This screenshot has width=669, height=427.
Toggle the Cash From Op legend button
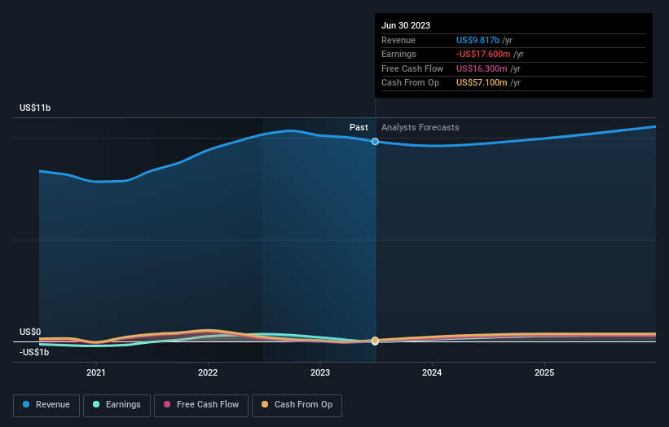297,405
